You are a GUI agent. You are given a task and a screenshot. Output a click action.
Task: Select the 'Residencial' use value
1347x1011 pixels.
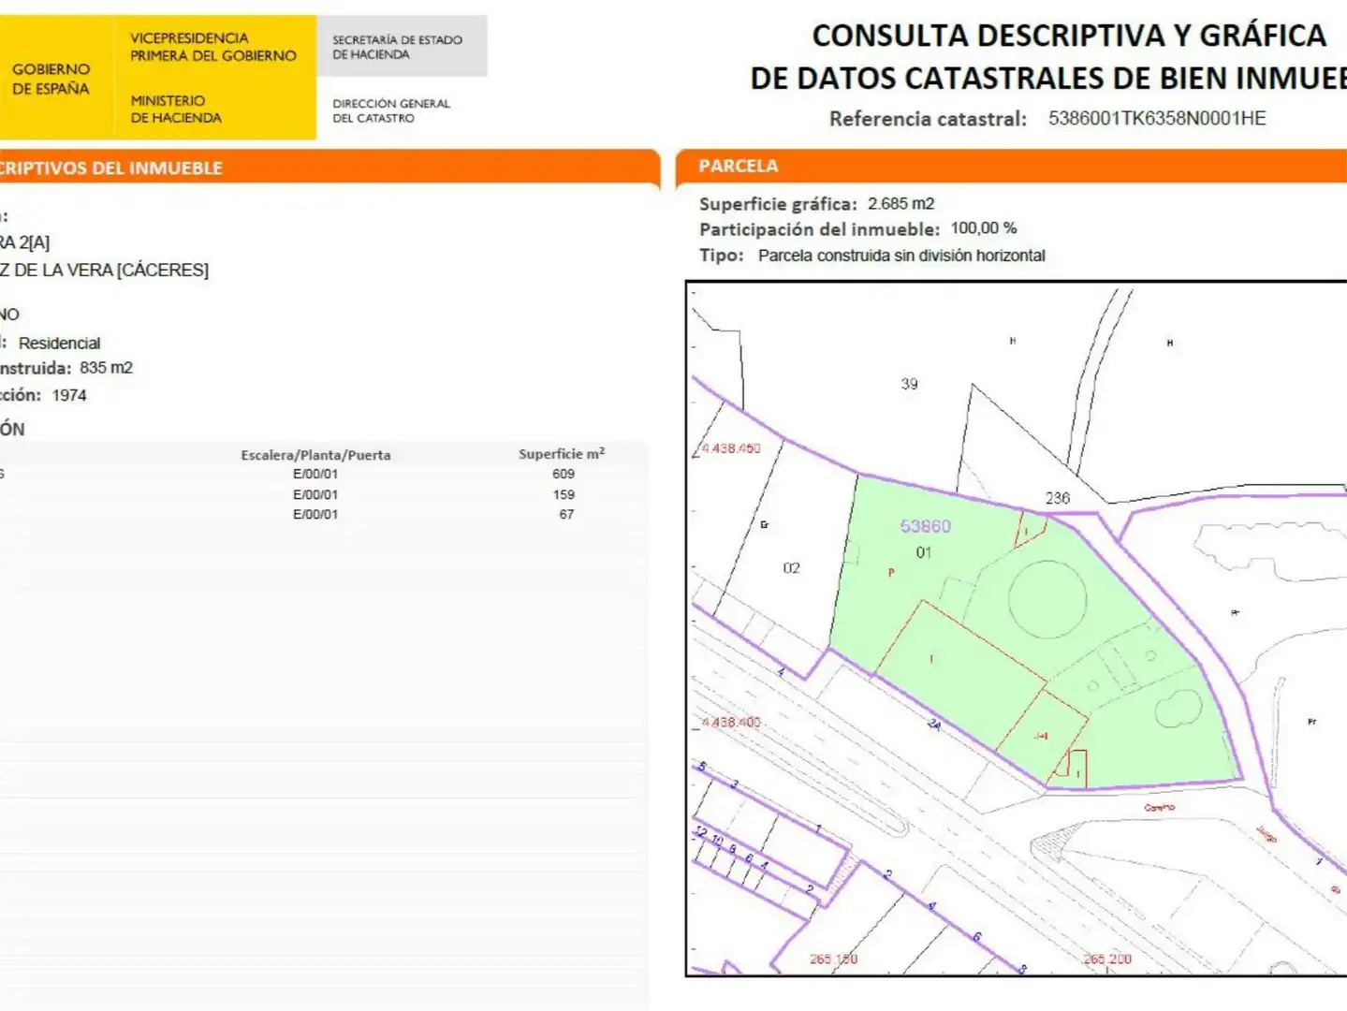point(59,344)
